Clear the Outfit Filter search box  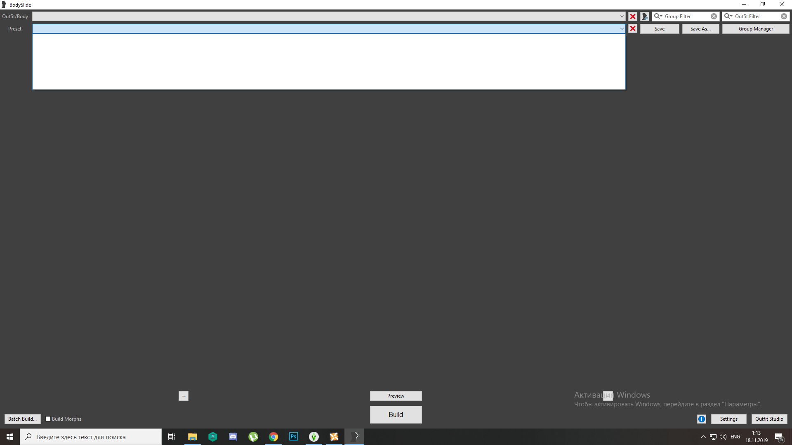[784, 16]
